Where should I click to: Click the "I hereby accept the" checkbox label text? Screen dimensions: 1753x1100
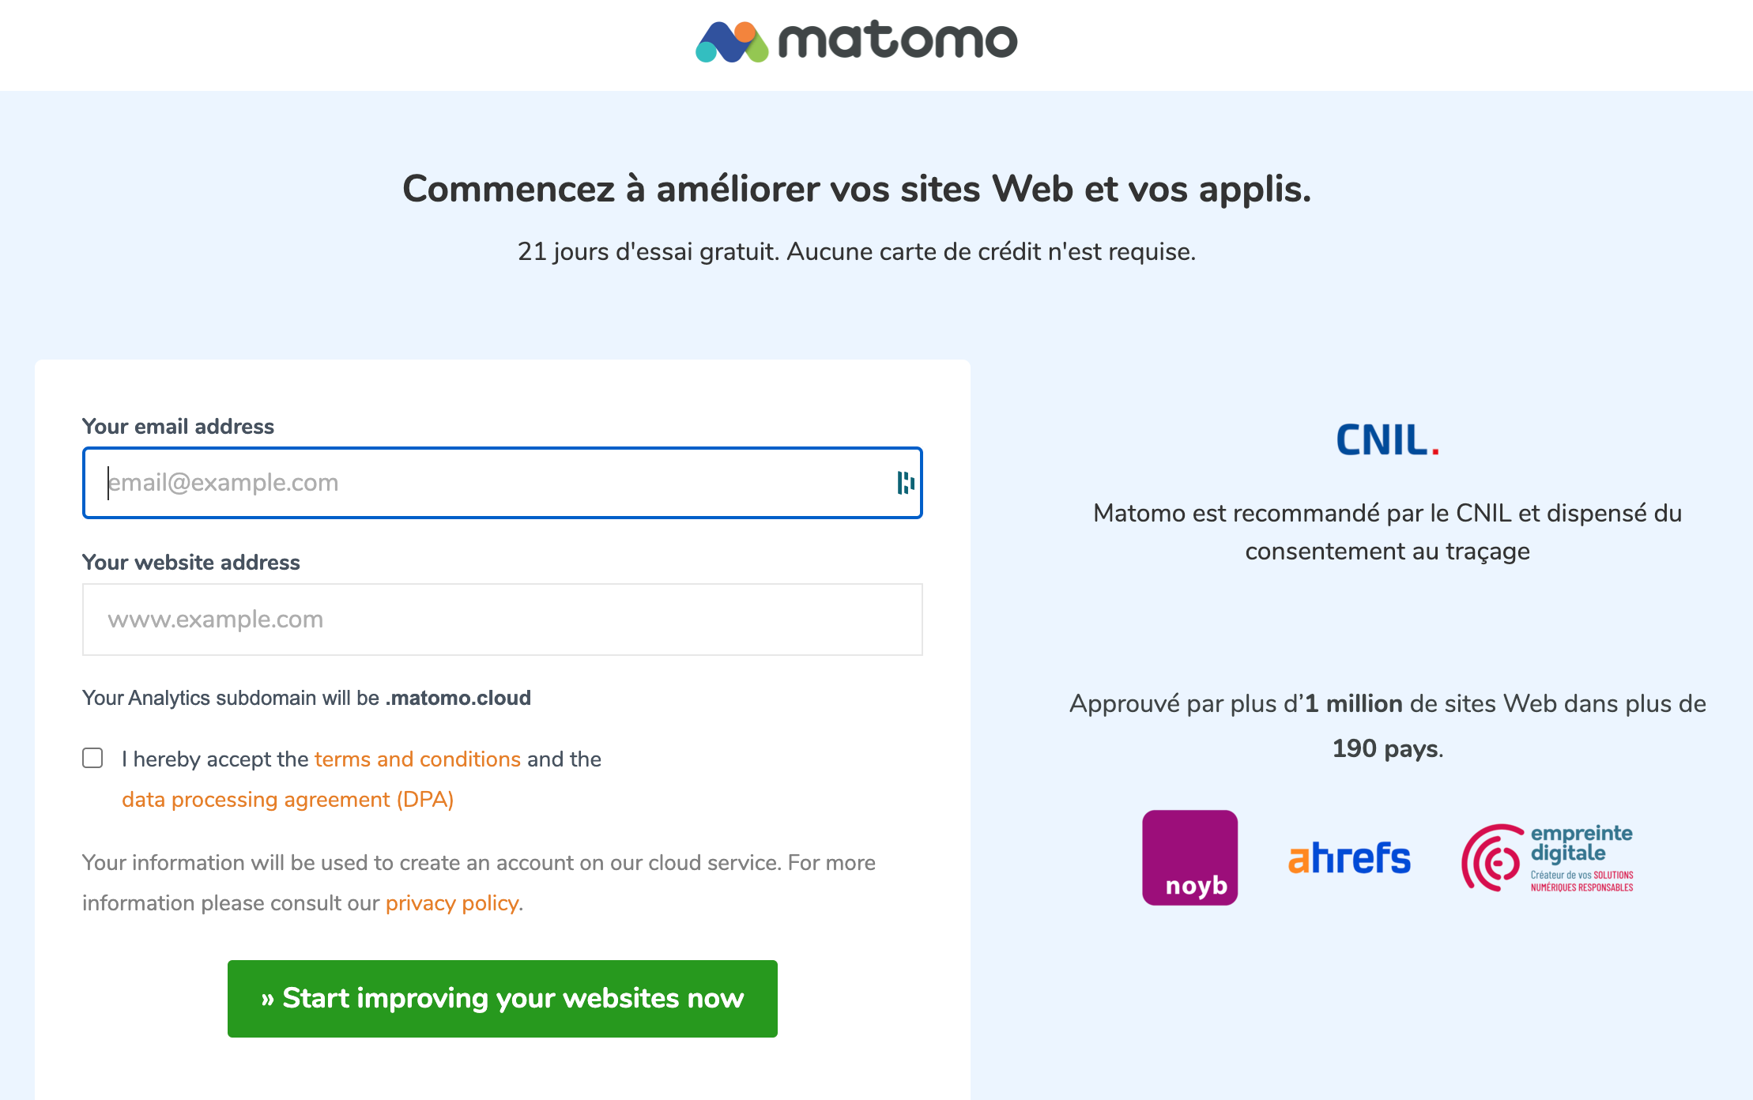[215, 759]
